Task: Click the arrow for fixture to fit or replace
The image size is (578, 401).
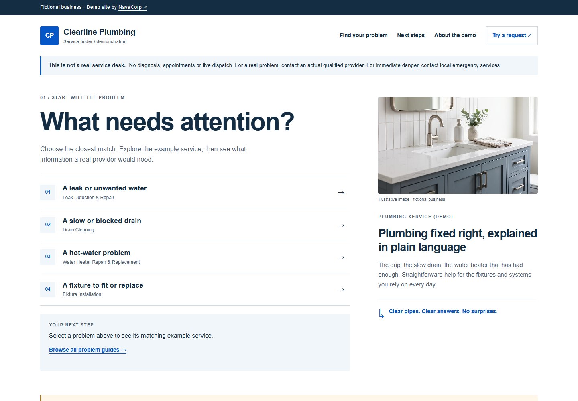Action: click(x=341, y=290)
